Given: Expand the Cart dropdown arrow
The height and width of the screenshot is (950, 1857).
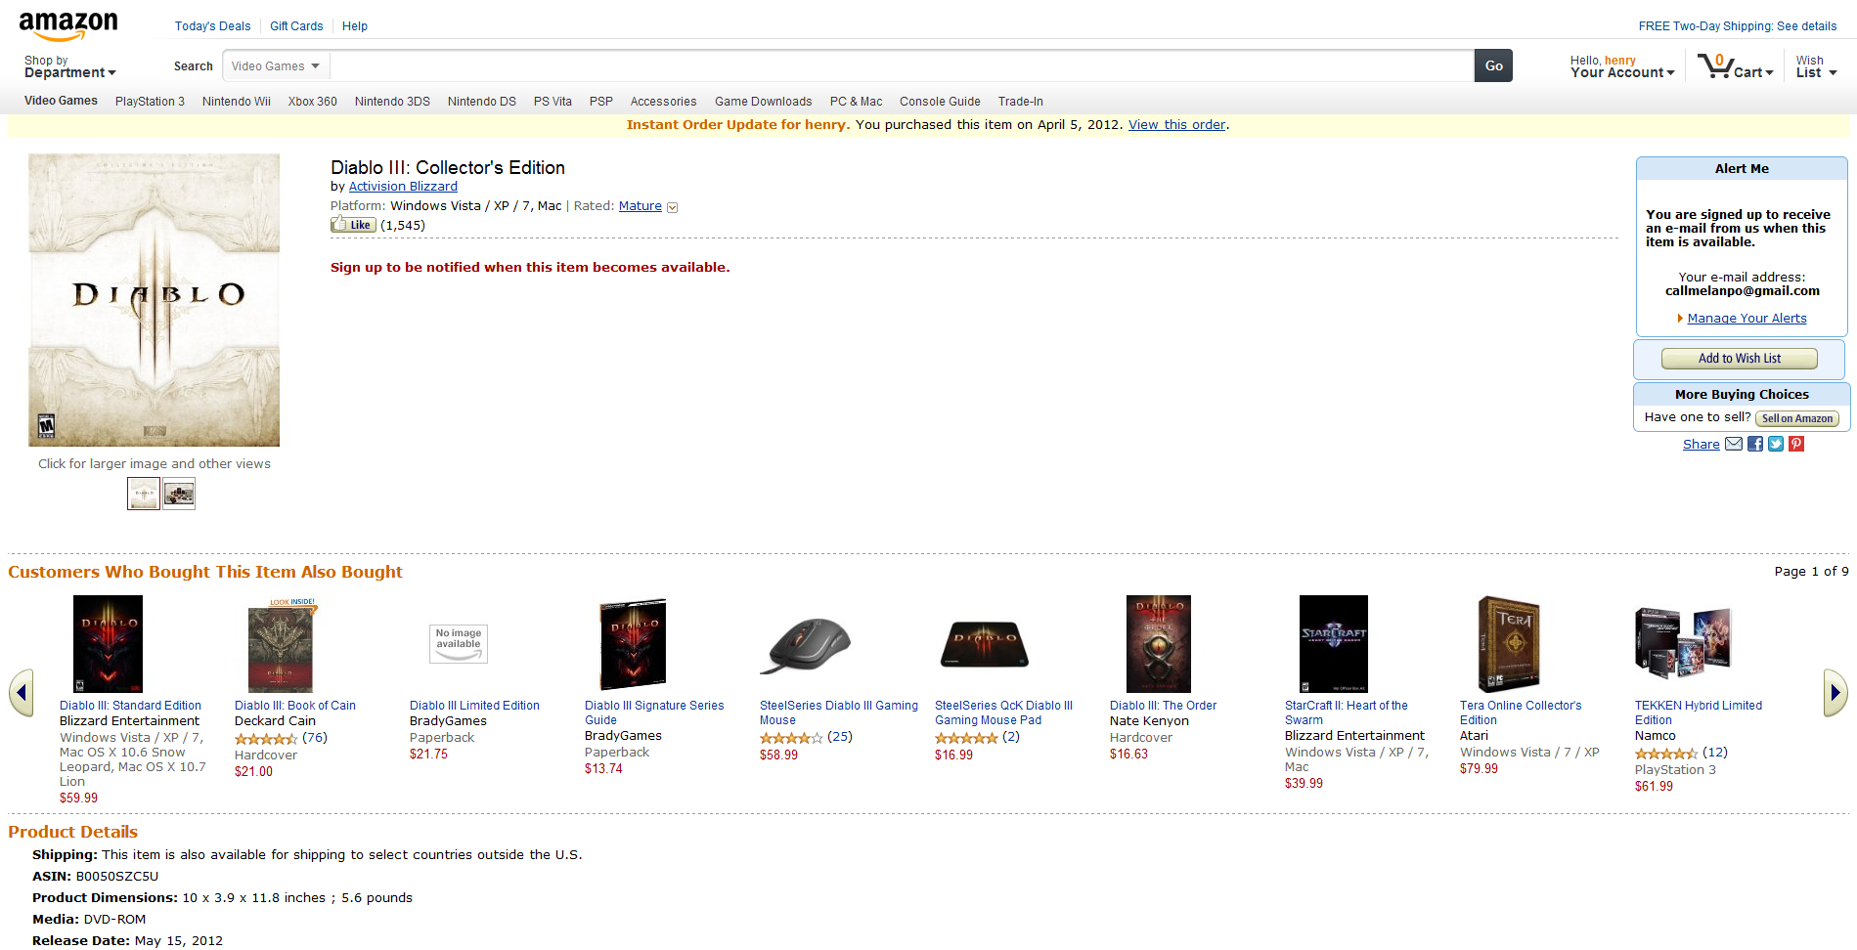Looking at the screenshot, I should coord(1769,73).
